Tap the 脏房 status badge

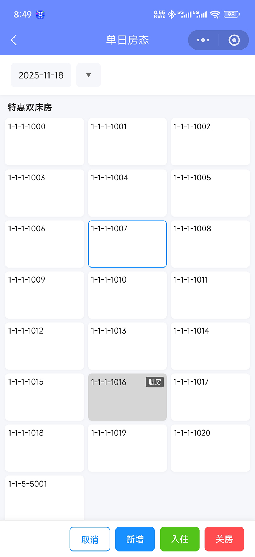click(155, 382)
